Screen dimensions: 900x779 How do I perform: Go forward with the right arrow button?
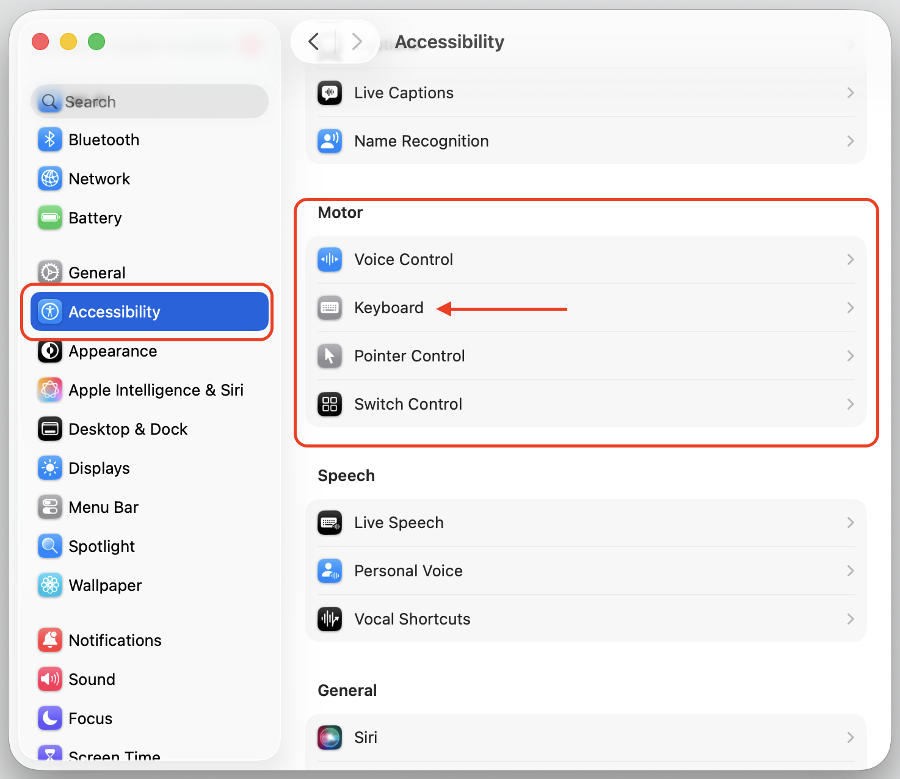[x=357, y=42]
